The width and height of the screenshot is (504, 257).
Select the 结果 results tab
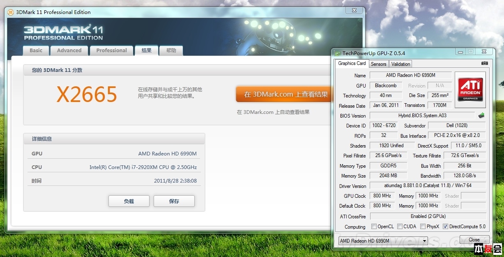point(147,50)
